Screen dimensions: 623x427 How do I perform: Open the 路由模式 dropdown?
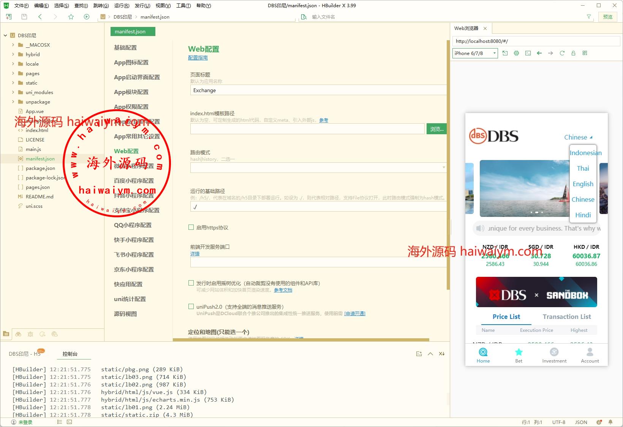318,167
